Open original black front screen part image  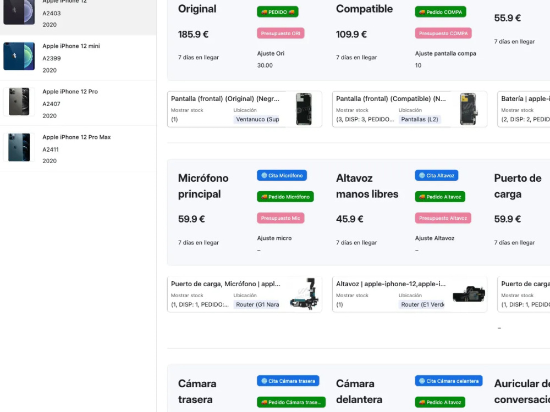(304, 109)
